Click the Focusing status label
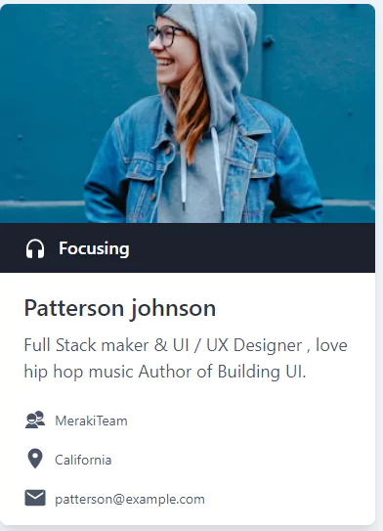 point(94,249)
